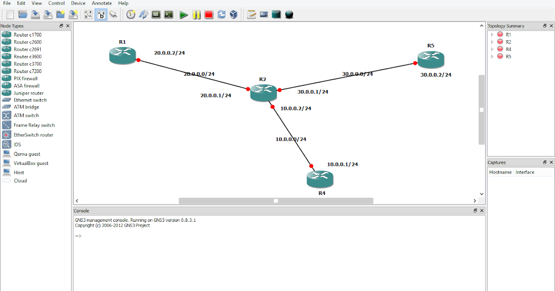Select the Draw ellipse tool
The width and height of the screenshot is (555, 291).
[x=289, y=15]
